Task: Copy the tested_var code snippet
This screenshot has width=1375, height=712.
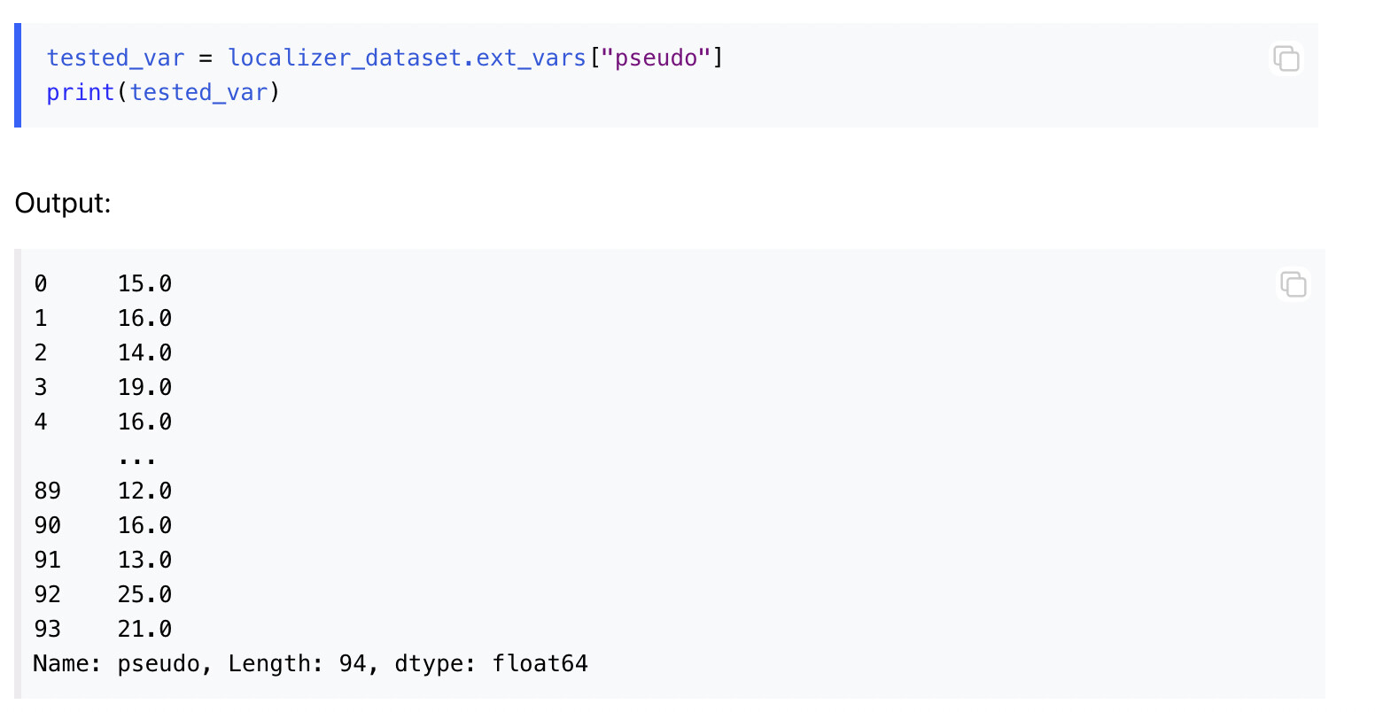Action: coord(1286,58)
